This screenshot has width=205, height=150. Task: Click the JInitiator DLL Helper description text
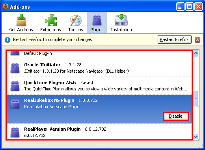(76, 71)
